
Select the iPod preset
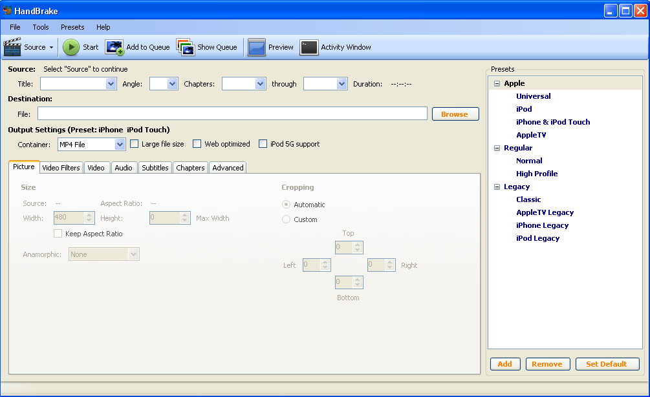[x=524, y=109]
